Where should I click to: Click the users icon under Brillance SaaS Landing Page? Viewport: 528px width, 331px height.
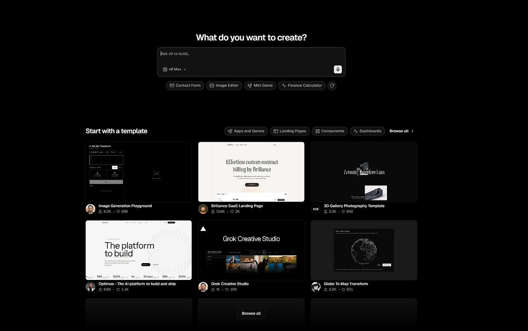(213, 212)
